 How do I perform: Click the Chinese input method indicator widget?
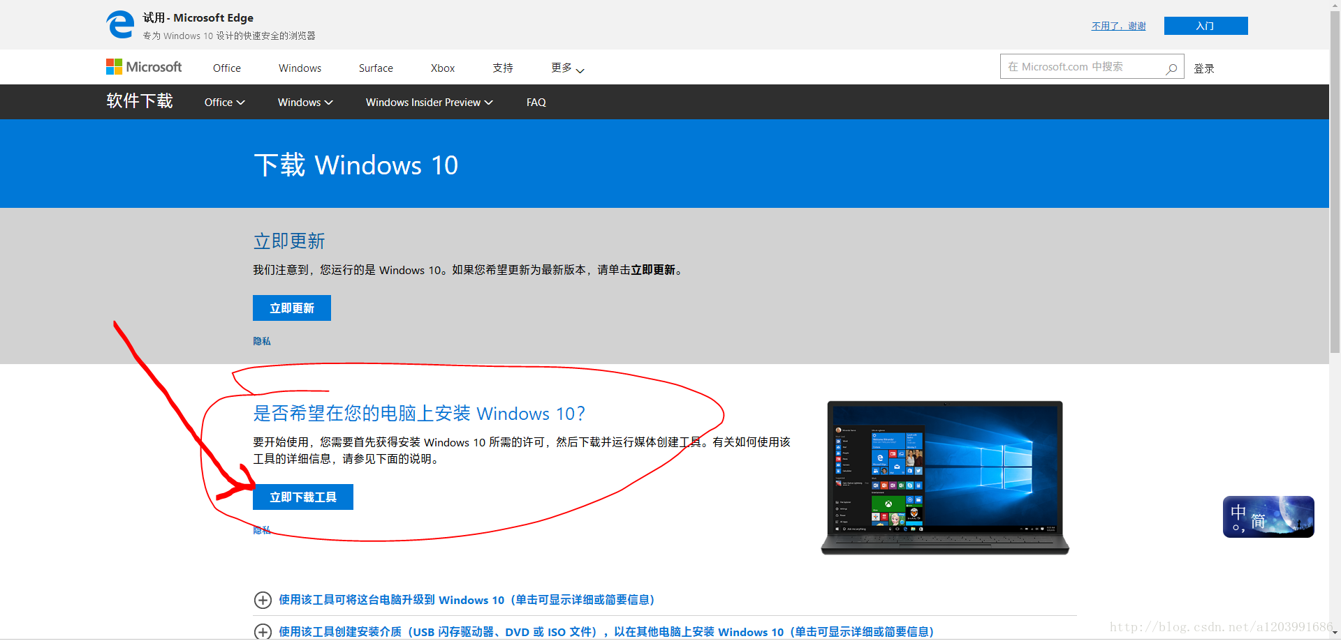click(x=1268, y=517)
